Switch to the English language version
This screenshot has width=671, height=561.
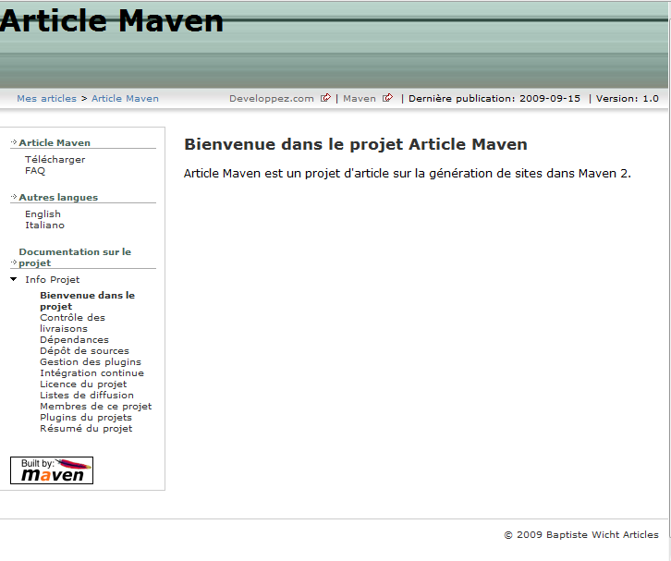coord(43,213)
